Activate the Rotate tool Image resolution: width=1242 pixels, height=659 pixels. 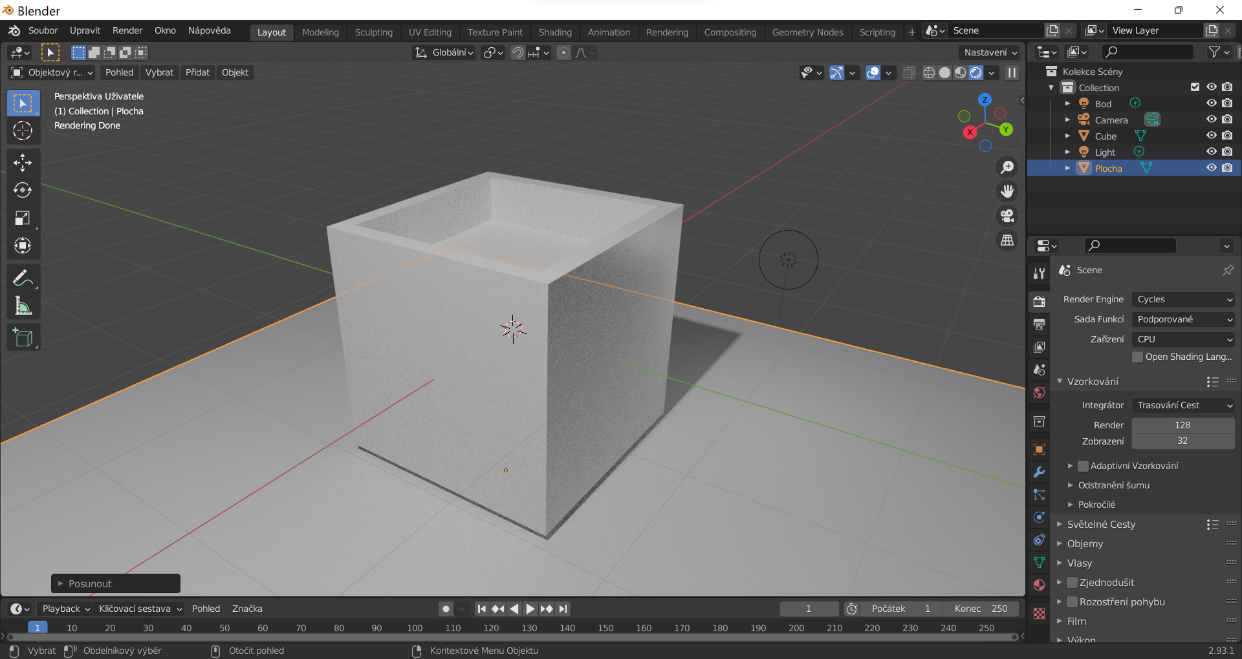click(x=23, y=190)
